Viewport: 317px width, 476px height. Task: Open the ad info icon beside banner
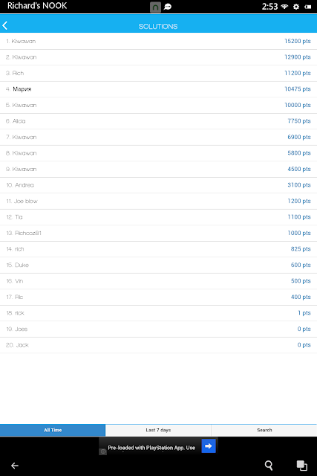103,451
